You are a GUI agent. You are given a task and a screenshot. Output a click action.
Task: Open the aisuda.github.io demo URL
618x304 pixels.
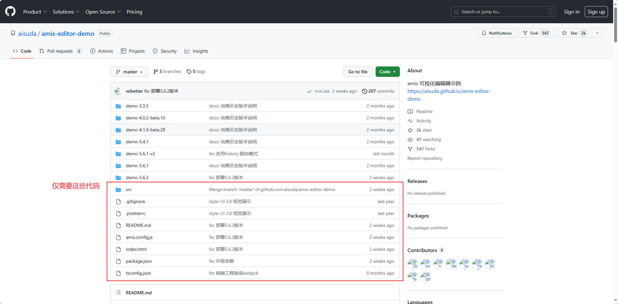[x=449, y=95]
